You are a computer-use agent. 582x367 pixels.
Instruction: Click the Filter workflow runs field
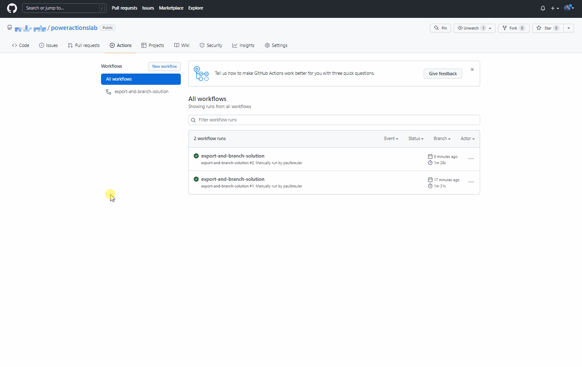(x=334, y=120)
